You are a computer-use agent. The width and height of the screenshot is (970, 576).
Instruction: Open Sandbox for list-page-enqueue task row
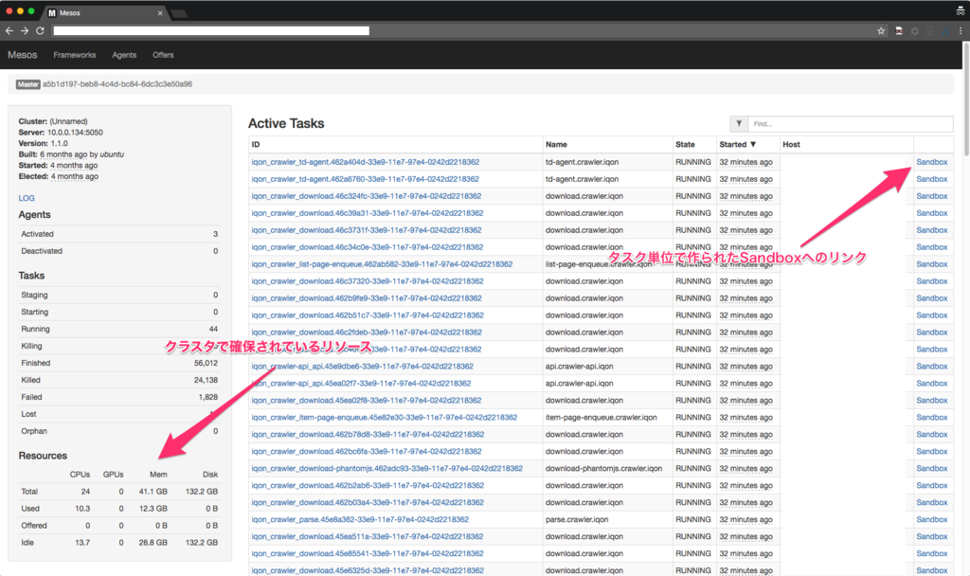click(x=932, y=264)
